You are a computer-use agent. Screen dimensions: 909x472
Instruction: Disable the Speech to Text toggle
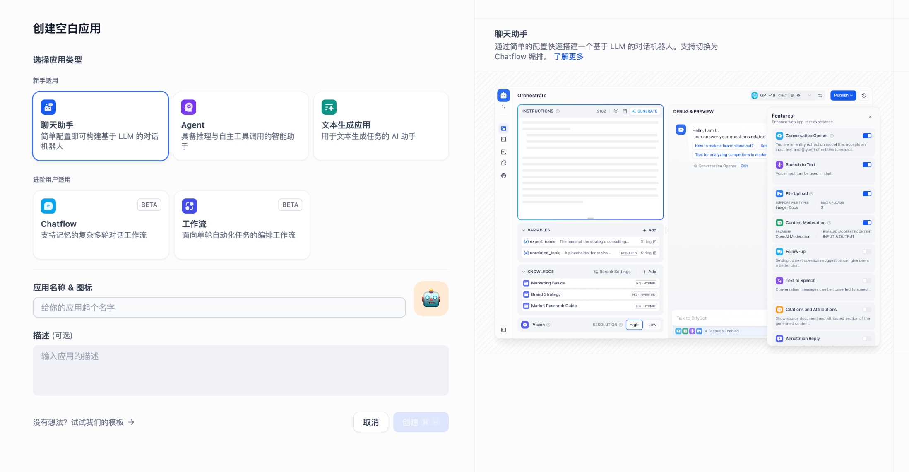pos(867,165)
